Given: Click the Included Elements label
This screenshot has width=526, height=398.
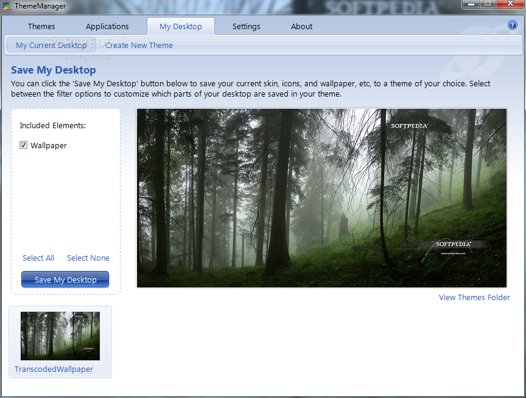Looking at the screenshot, I should click(53, 126).
